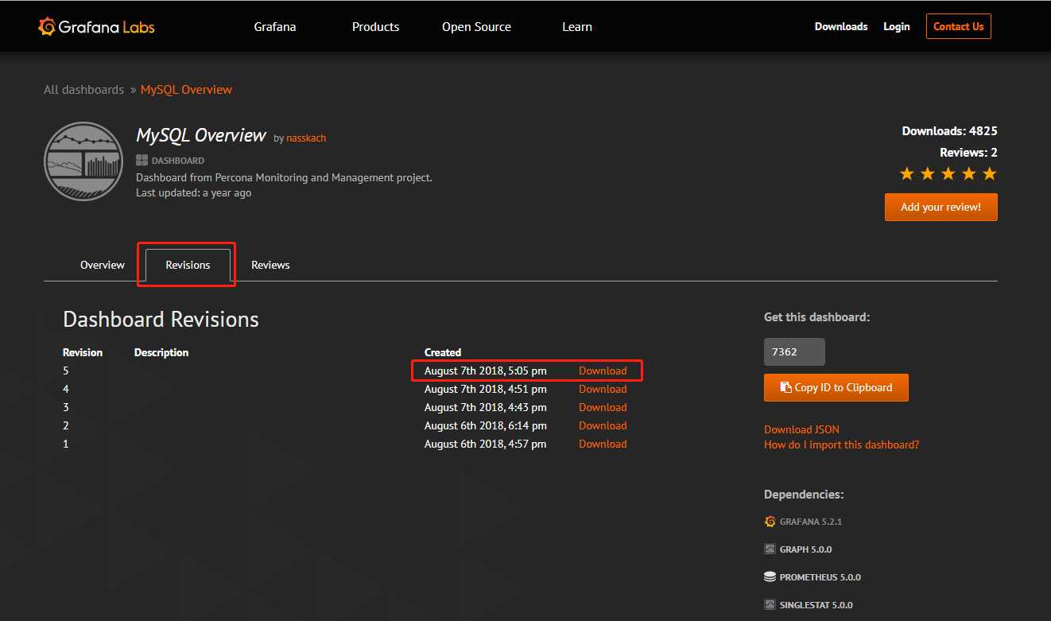Click the August 7th 2018, 5:05 pm date
This screenshot has width=1051, height=621.
[x=486, y=371]
